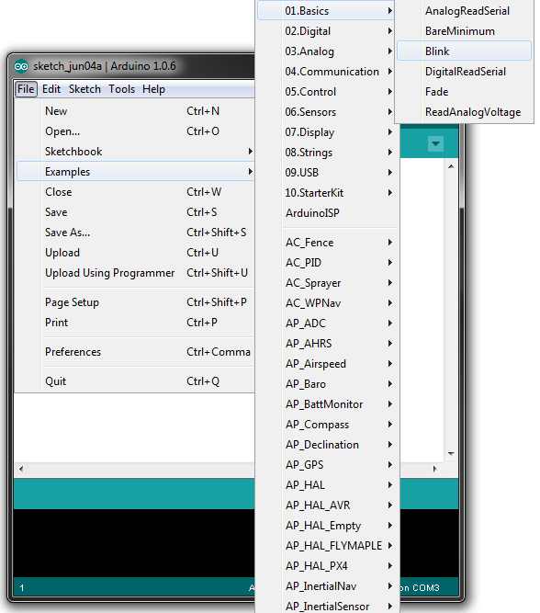Expand the Sketchbook submenu
The width and height of the screenshot is (540, 613).
135,152
